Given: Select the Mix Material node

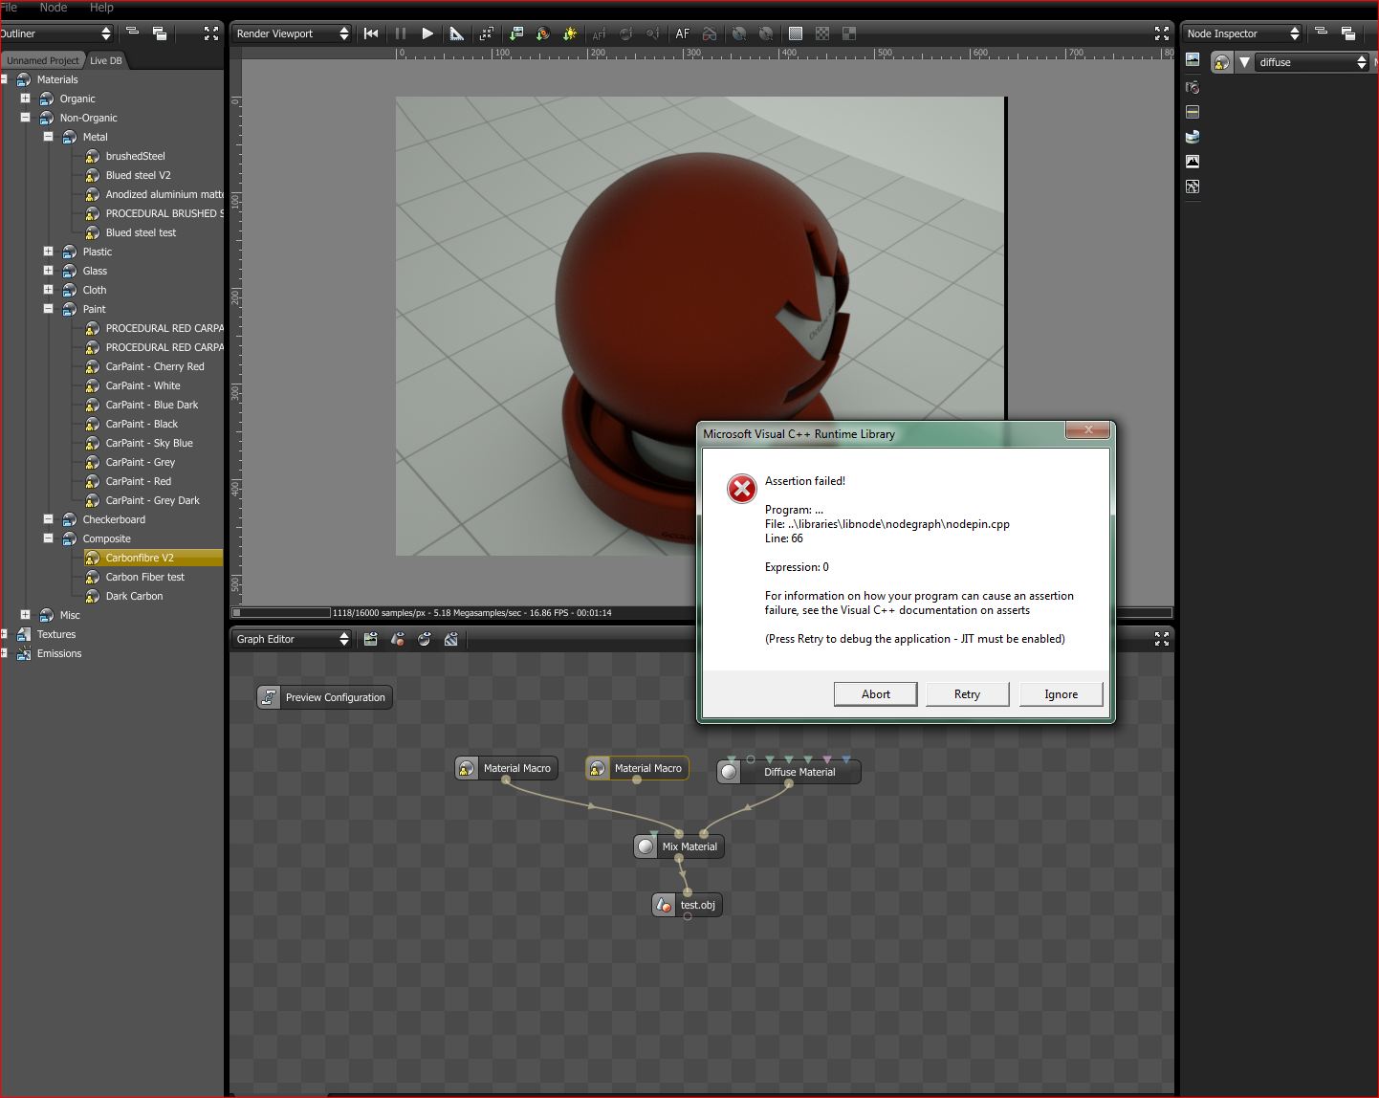Looking at the screenshot, I should pyautogui.click(x=689, y=846).
